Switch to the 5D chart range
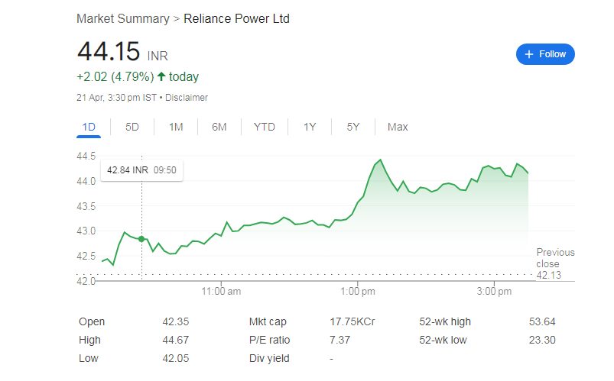 click(132, 128)
